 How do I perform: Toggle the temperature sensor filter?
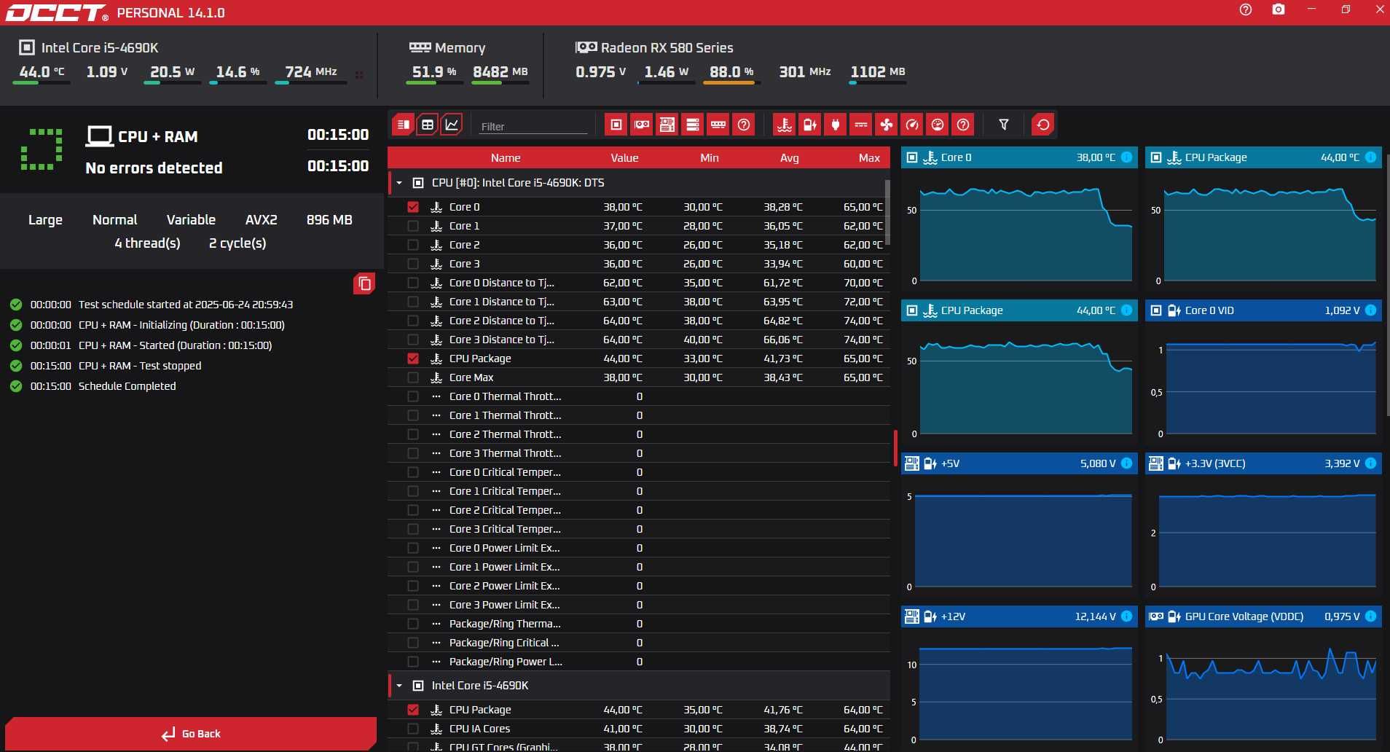785,125
